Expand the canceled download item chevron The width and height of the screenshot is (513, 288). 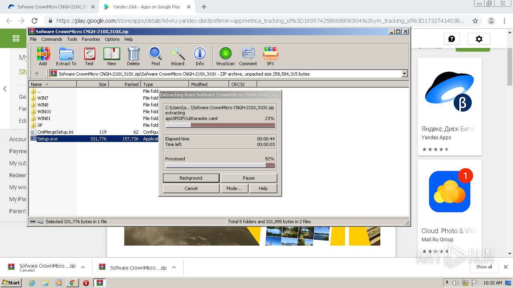point(83,267)
